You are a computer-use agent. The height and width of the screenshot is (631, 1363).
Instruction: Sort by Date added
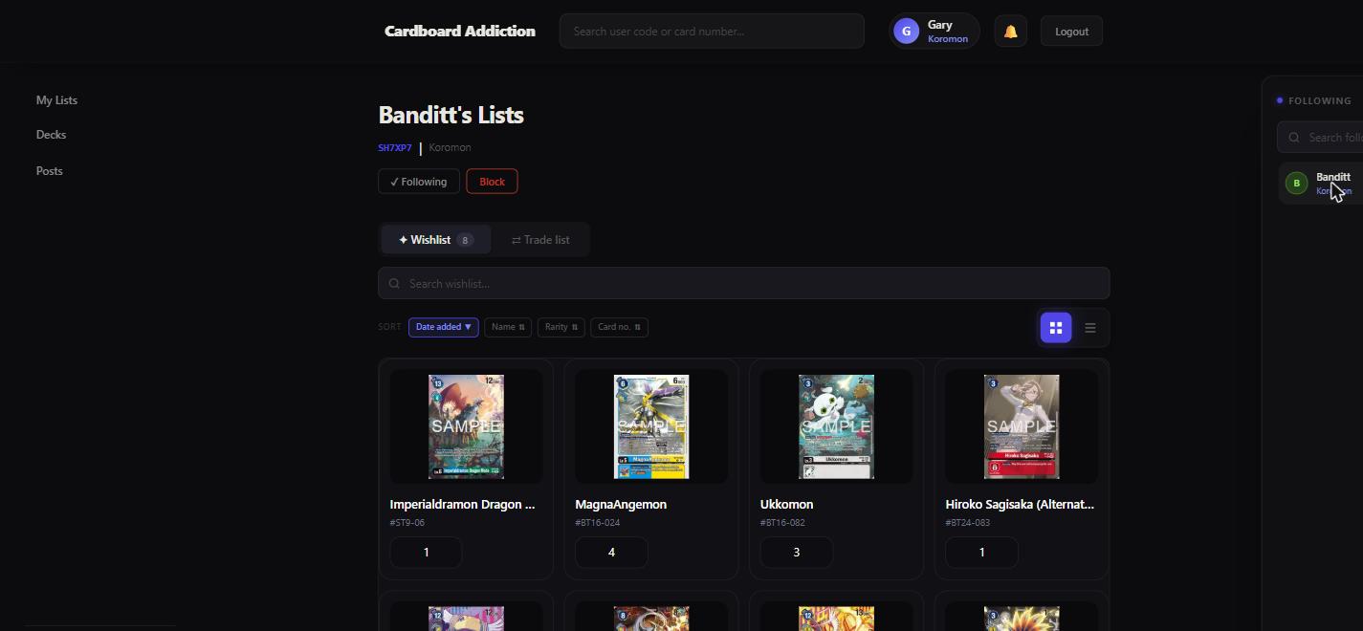pyautogui.click(x=444, y=327)
